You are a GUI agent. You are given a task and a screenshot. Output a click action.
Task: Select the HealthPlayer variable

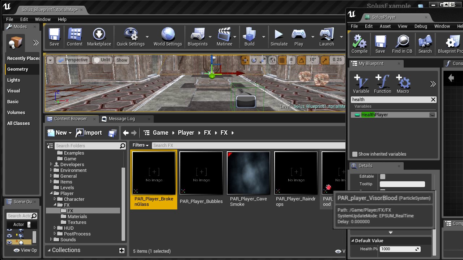coord(394,115)
